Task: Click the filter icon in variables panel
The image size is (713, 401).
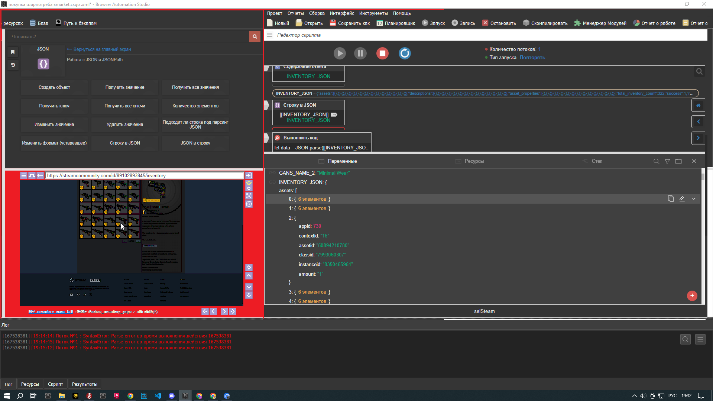Action: pos(667,161)
